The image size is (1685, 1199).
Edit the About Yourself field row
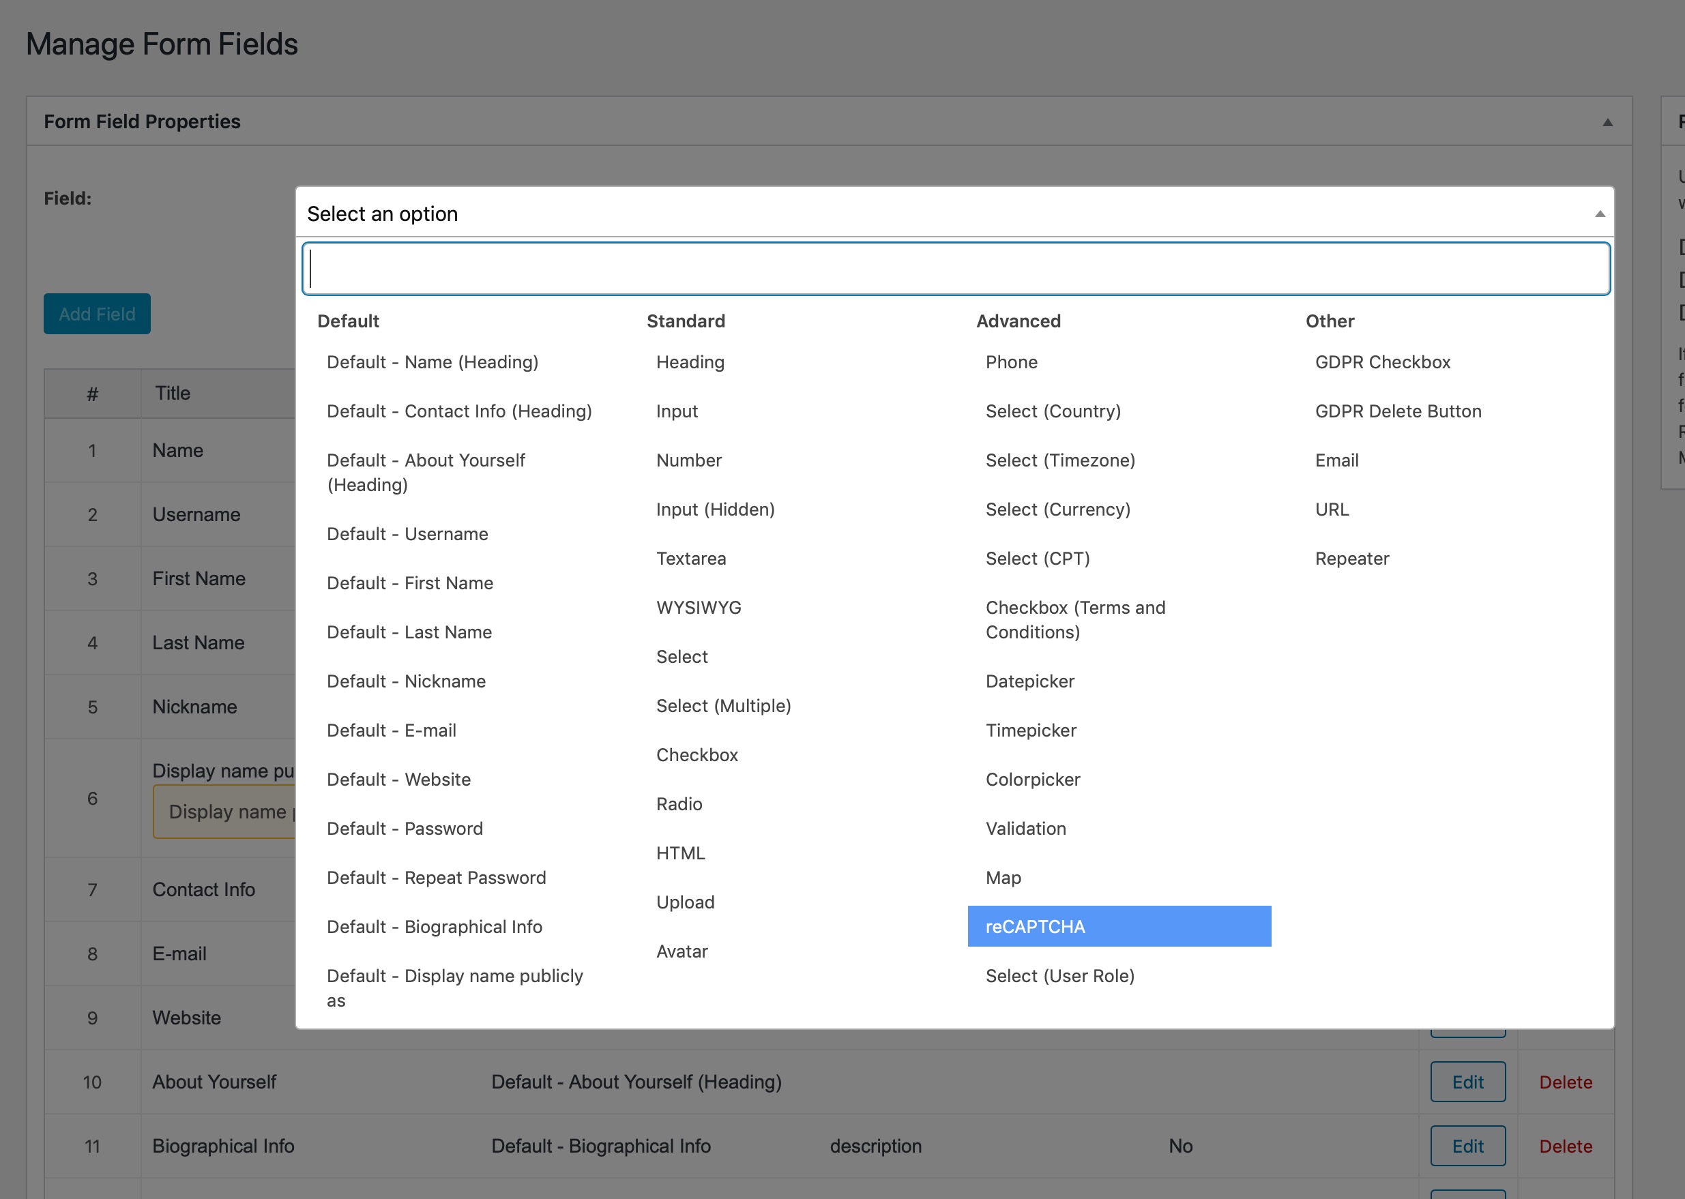[1468, 1082]
